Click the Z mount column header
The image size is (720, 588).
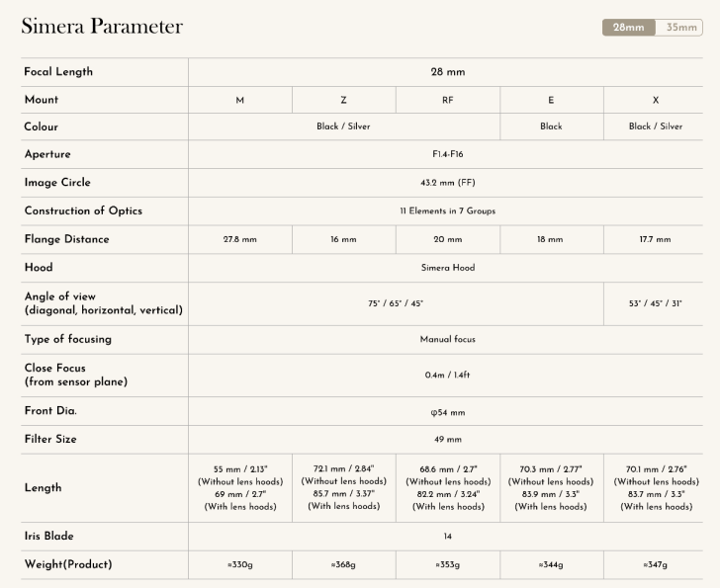coord(343,100)
